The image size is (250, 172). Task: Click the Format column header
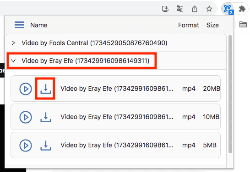coord(189,25)
